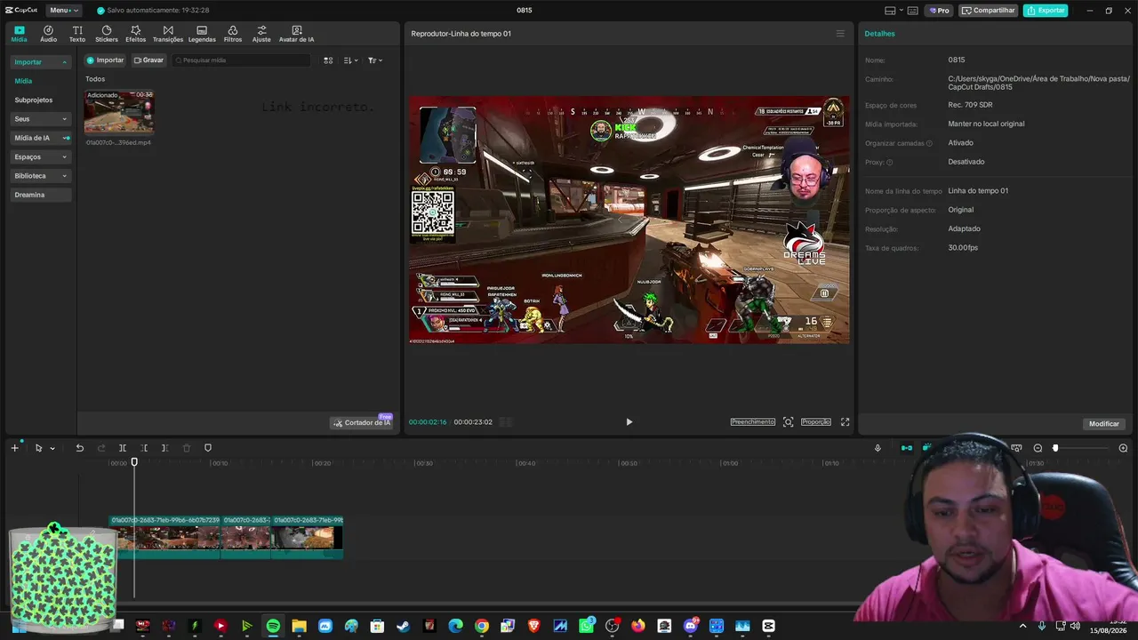Select the first clip on the timeline
Screen dimensions: 1138x640
click(x=164, y=537)
